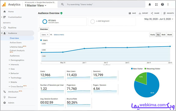Click the Avg. Session Duration 00:02:59 value
This screenshot has width=176, height=111.
pyautogui.click(x=47, y=102)
